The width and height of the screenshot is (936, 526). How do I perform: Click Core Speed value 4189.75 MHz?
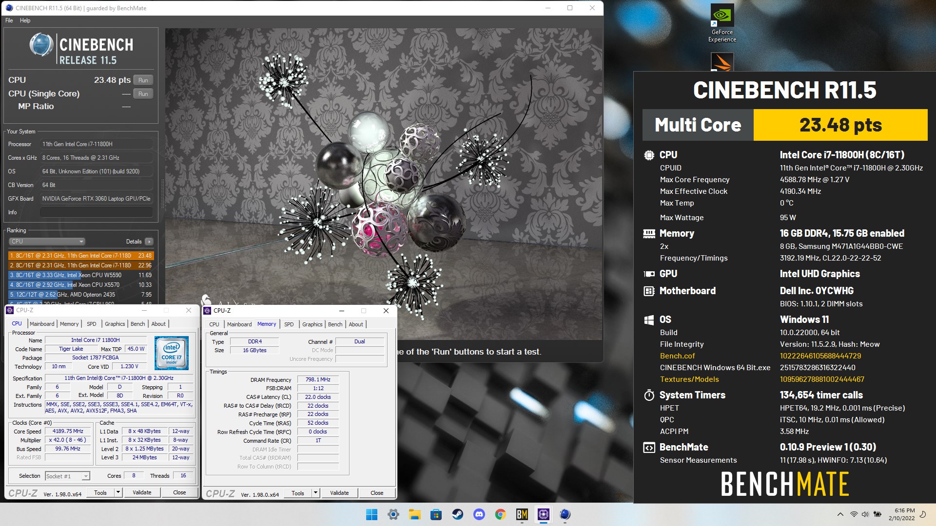68,432
